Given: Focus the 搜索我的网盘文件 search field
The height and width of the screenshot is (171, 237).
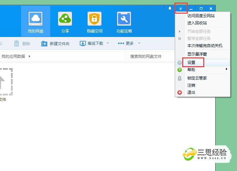Looking at the screenshot, I should point(151,56).
